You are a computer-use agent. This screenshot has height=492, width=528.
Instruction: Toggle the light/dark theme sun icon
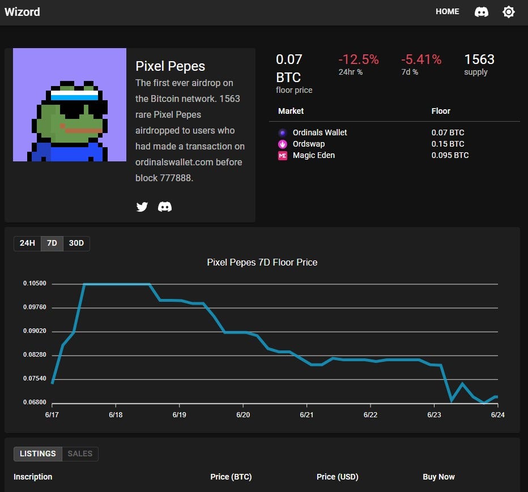[x=509, y=12]
